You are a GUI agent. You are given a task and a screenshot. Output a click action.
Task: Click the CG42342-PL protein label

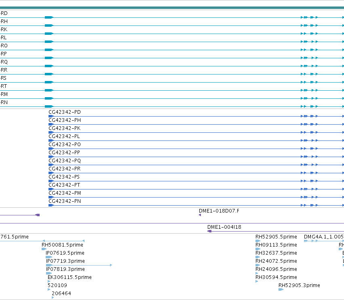point(64,136)
